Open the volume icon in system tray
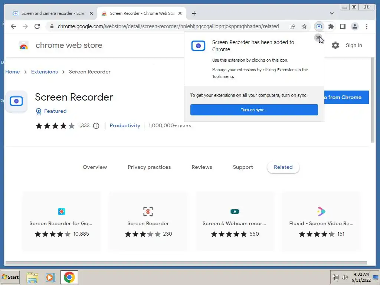The image size is (380, 285). [x=345, y=277]
